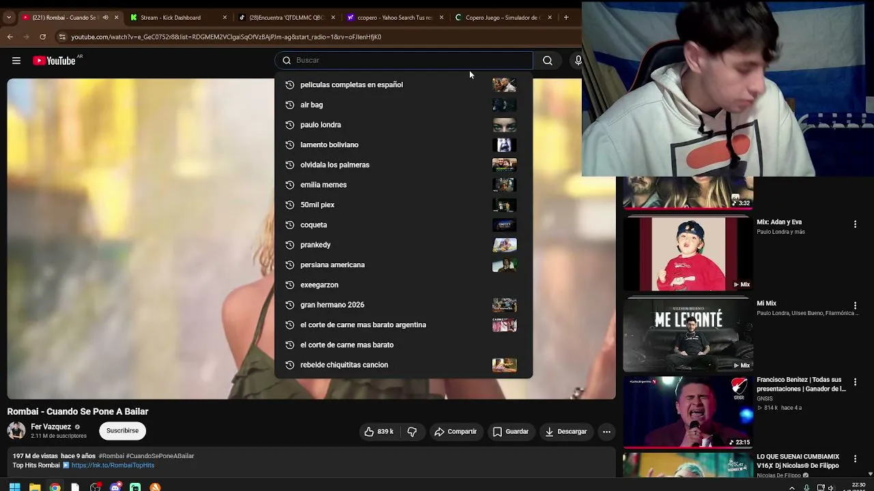This screenshot has width=874, height=491.
Task: Go back with the browser back arrow
Action: point(10,37)
